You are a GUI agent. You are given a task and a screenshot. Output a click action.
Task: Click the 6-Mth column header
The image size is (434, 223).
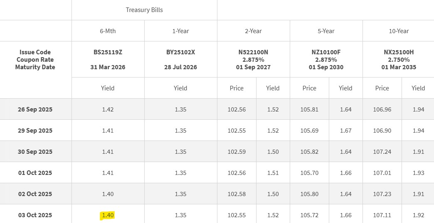click(x=108, y=31)
